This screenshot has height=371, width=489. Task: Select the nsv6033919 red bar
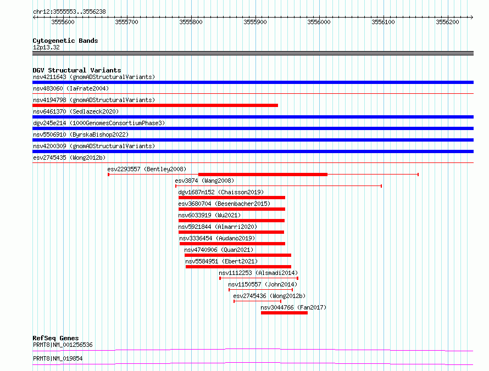tap(231, 221)
